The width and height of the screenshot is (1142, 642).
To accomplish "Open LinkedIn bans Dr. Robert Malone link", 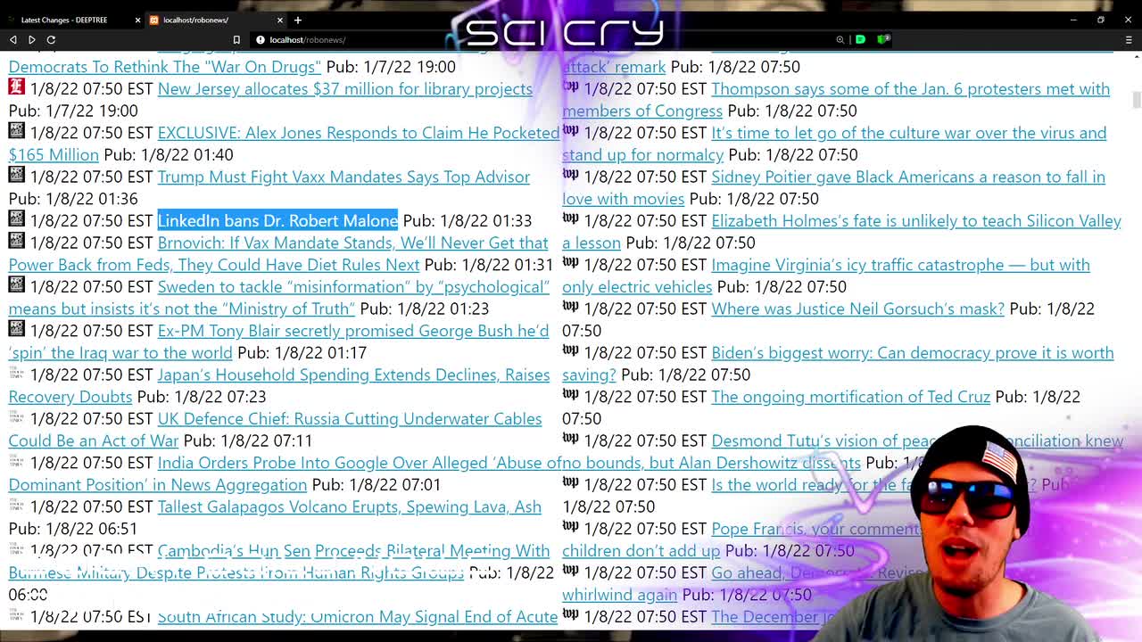I will [x=277, y=220].
